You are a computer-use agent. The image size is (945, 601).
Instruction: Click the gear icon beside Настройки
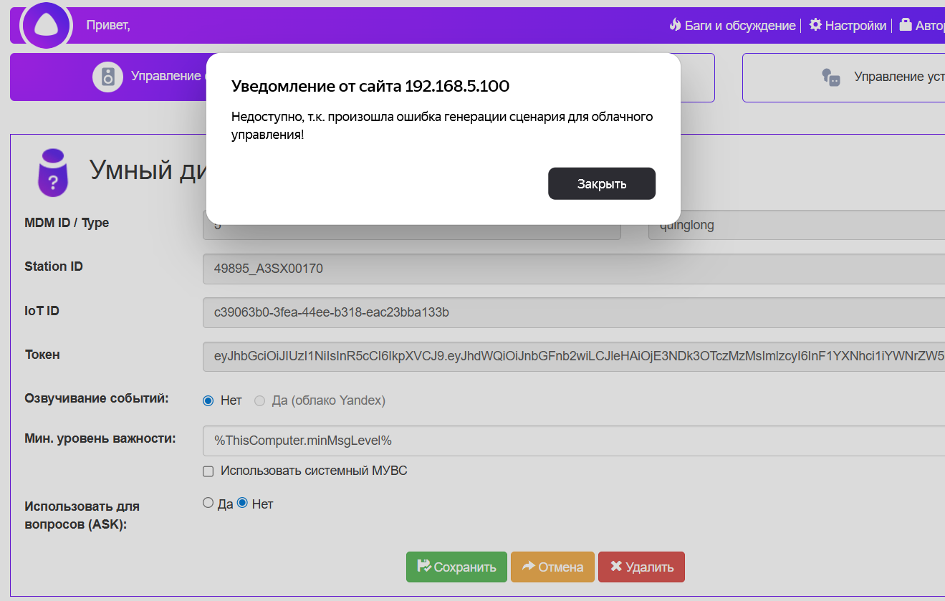(x=815, y=25)
